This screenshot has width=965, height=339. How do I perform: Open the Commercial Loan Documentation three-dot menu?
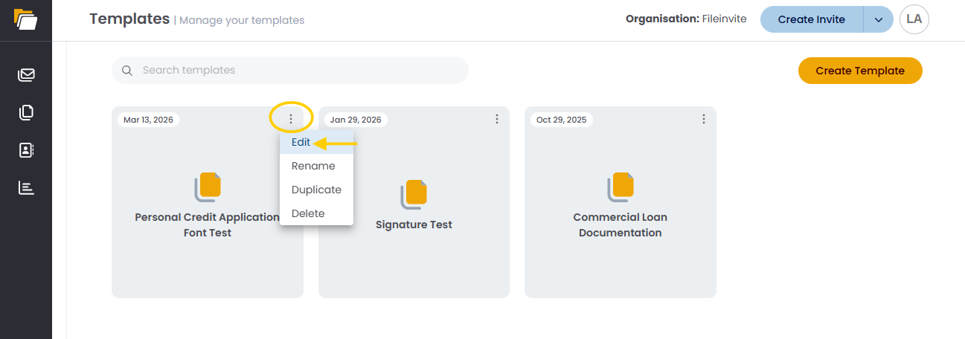coord(703,119)
